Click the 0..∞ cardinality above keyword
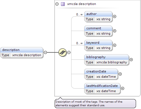 pyautogui.click(x=79, y=43)
